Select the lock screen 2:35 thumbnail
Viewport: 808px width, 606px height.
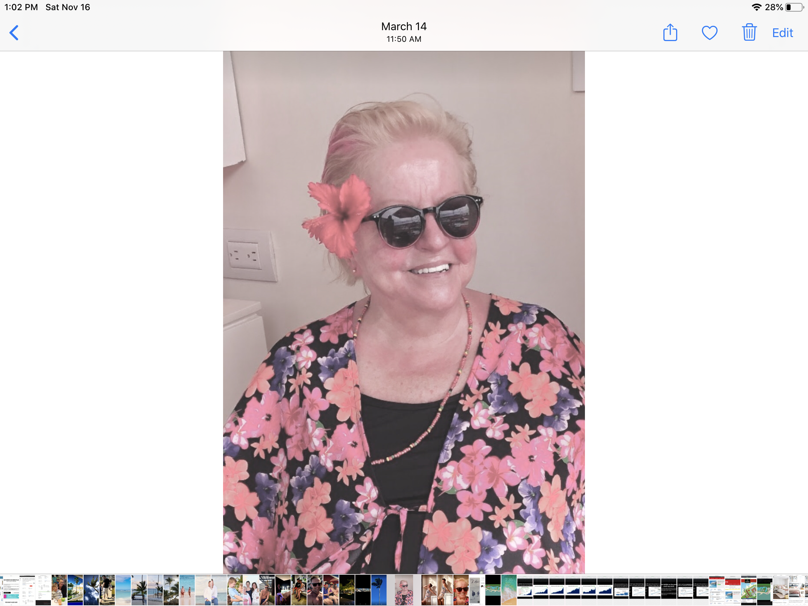[x=509, y=590]
